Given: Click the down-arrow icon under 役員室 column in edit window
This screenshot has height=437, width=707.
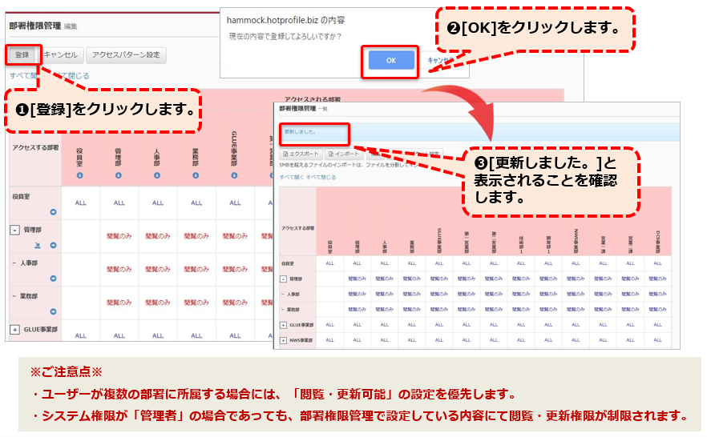Looking at the screenshot, I should (x=80, y=175).
